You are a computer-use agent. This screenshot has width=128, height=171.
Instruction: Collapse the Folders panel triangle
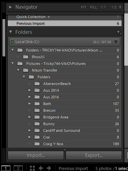point(11,32)
